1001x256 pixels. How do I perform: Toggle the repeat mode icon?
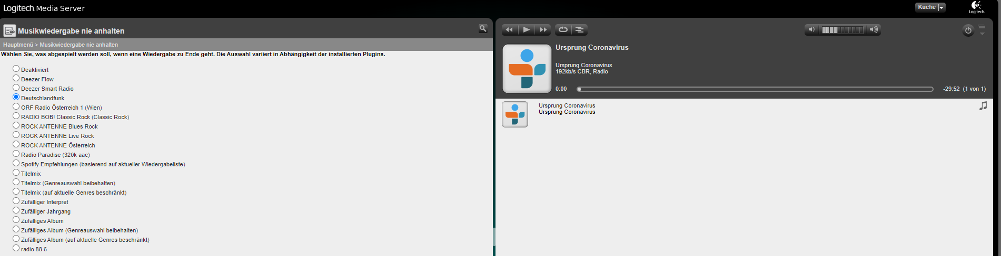(563, 30)
